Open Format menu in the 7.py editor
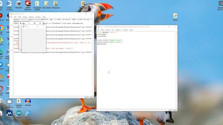Viewport: 223px width, 125px height. click(108, 30)
